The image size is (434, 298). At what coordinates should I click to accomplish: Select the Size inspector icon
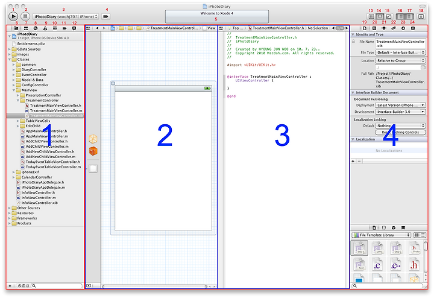pos(403,28)
